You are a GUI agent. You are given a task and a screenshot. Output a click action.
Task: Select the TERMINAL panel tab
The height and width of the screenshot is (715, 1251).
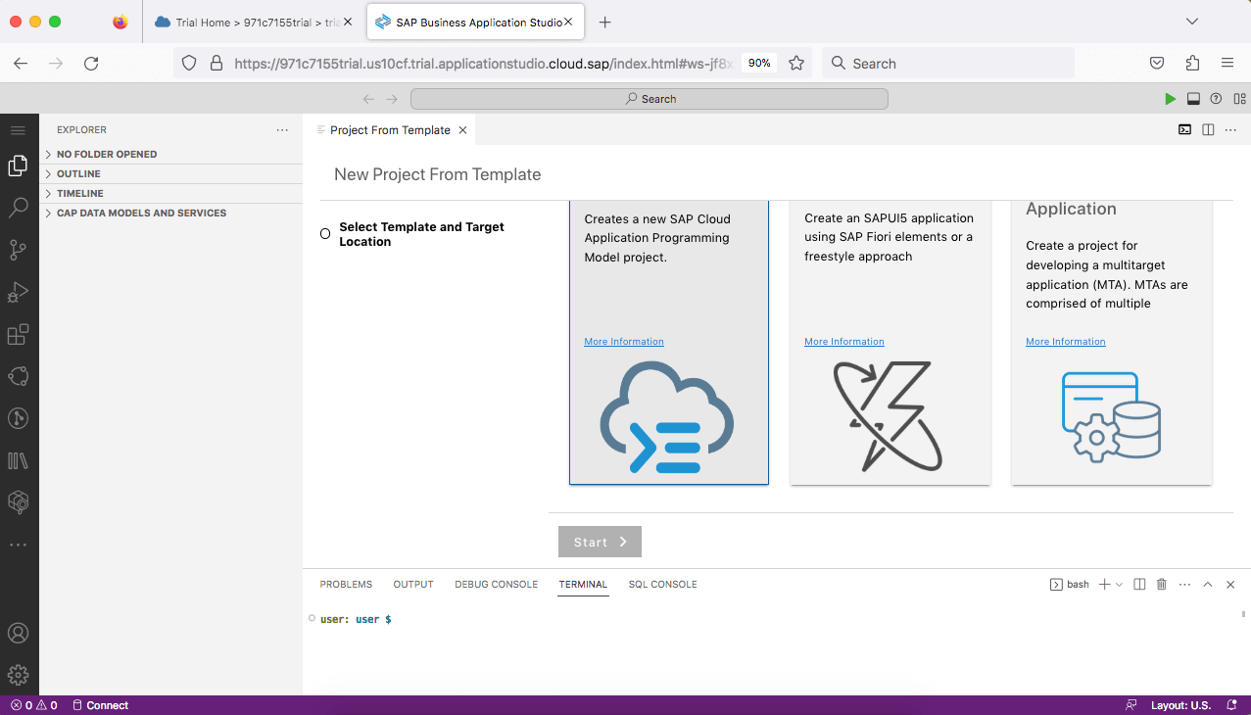(583, 585)
